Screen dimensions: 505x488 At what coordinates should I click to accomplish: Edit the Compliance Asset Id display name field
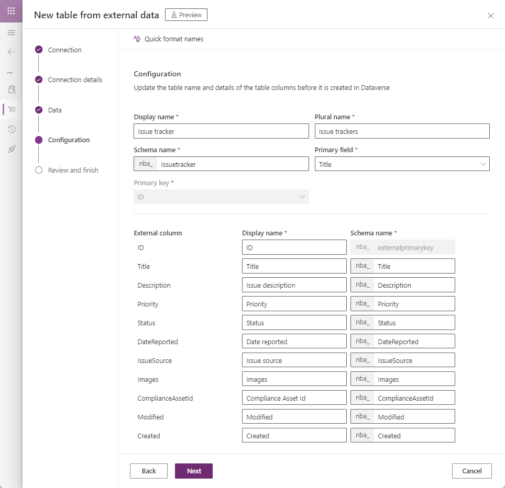click(294, 398)
